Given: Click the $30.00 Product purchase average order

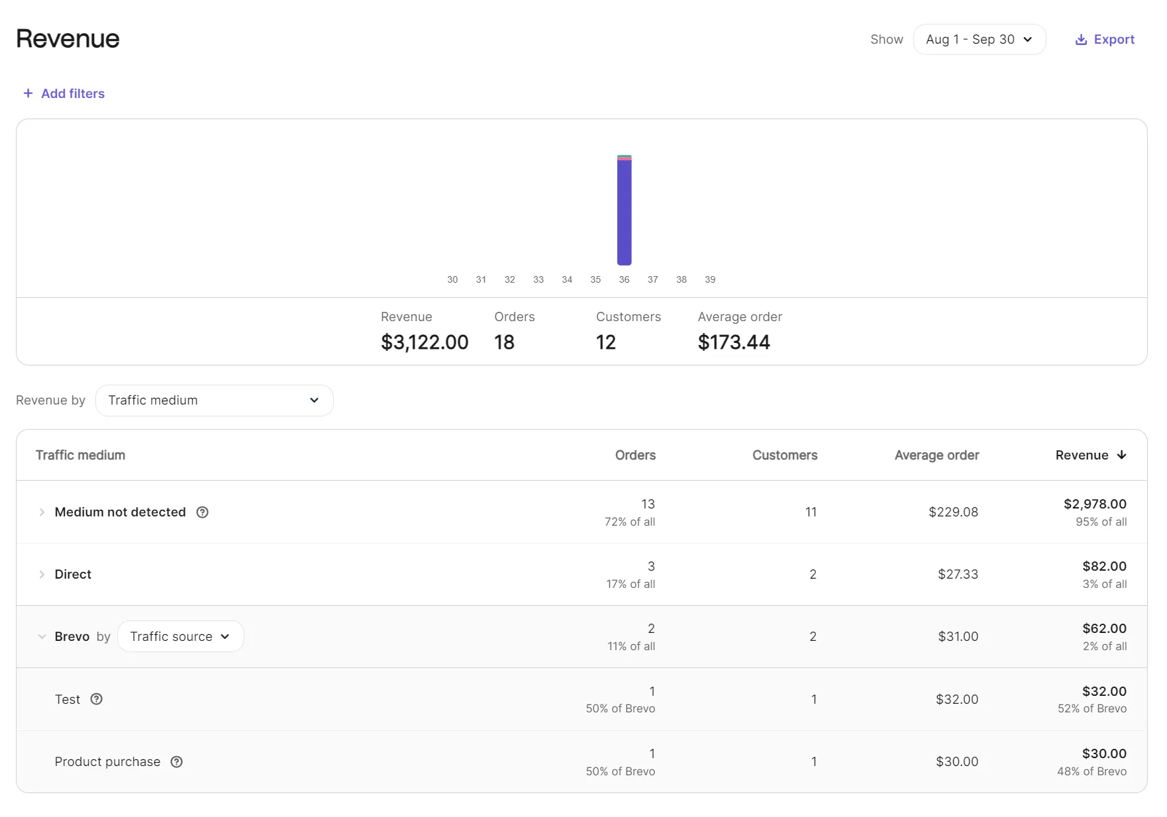Looking at the screenshot, I should pyautogui.click(x=956, y=761).
